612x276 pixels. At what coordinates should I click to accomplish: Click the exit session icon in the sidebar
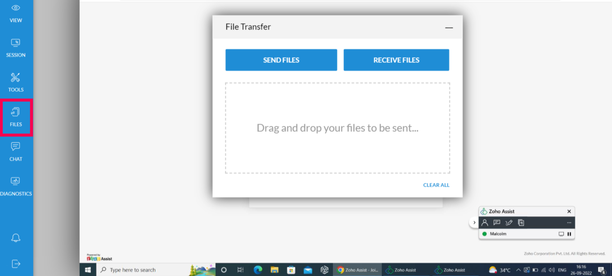[x=16, y=264]
